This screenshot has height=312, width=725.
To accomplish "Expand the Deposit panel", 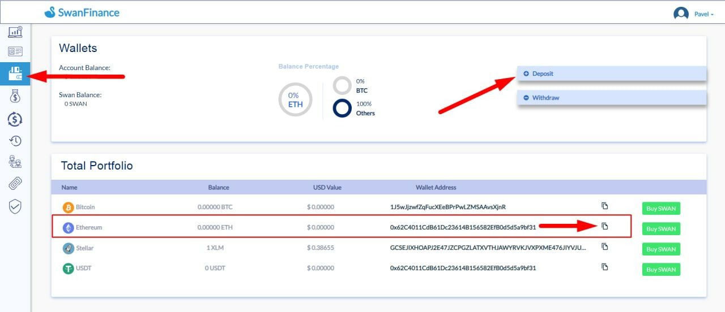I will click(x=611, y=74).
